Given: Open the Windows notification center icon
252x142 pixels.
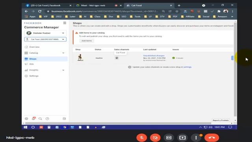Looking at the screenshot, I should pyautogui.click(x=230, y=127).
